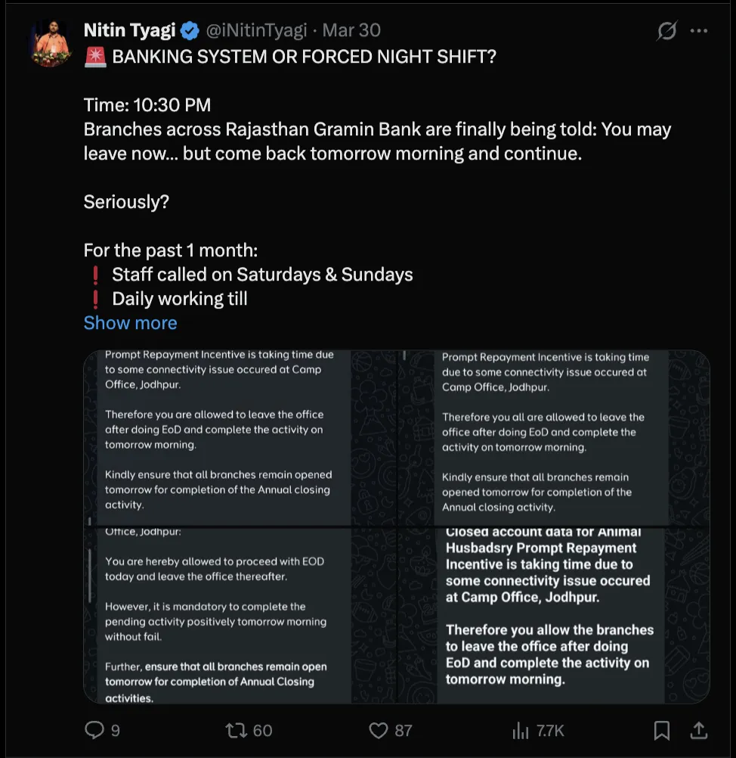Expand the tweet with Show more
736x758 pixels.
[130, 323]
